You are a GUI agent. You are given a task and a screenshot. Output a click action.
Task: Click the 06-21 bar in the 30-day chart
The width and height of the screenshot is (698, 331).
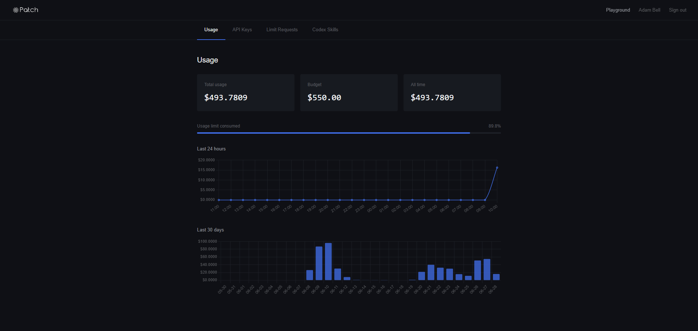[431, 273]
